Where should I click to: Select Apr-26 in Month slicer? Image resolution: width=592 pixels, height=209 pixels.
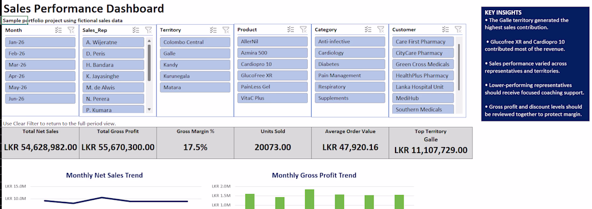tap(40, 76)
